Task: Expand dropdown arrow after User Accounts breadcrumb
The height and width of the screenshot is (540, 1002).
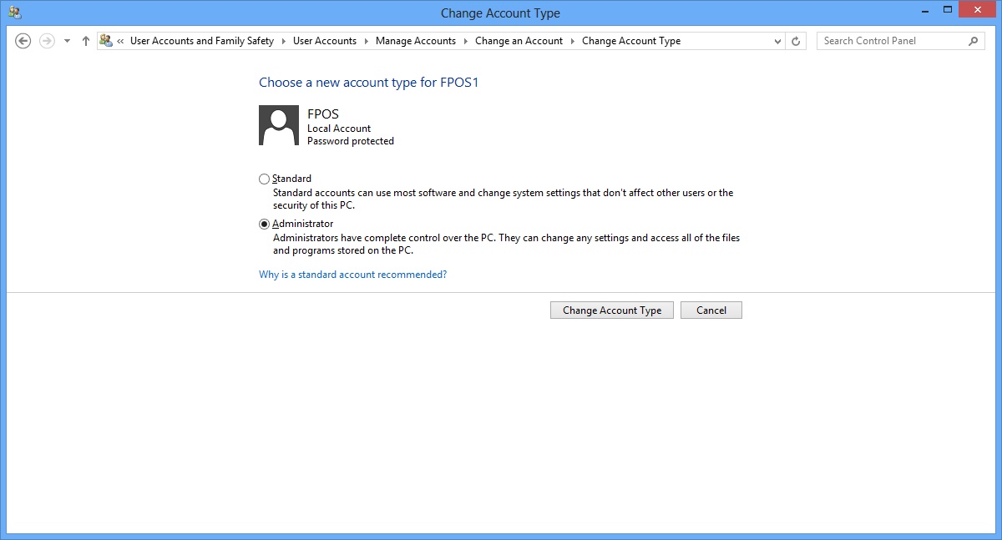Action: 366,41
